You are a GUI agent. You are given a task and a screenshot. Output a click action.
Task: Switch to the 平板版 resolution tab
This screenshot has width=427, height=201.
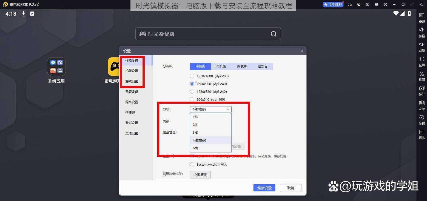coord(200,67)
